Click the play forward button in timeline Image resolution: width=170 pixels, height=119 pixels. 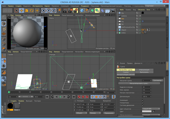(60, 97)
